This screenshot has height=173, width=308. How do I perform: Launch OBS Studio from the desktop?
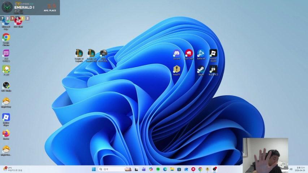6,86
